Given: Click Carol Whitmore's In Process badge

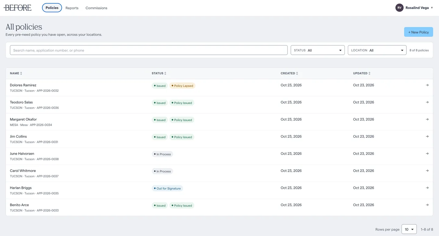Looking at the screenshot, I should tap(162, 171).
